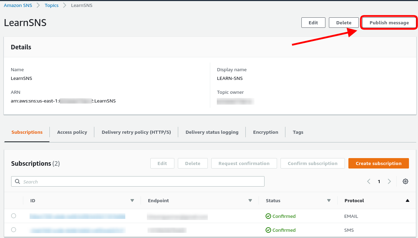Click the Confirm subscription button

[x=313, y=163]
